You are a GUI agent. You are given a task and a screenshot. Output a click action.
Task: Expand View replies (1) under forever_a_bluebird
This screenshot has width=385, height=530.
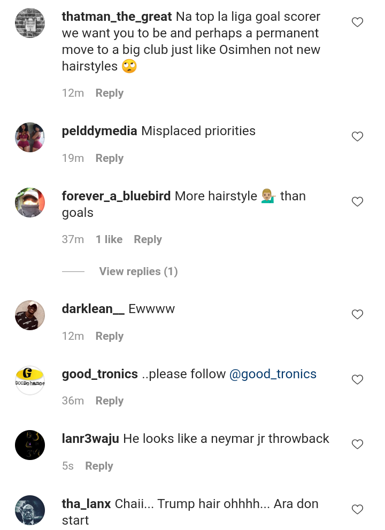click(138, 271)
